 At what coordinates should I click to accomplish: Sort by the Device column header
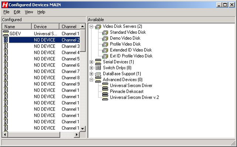[x=45, y=26]
